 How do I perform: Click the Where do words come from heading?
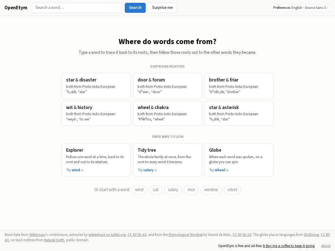(x=167, y=42)
